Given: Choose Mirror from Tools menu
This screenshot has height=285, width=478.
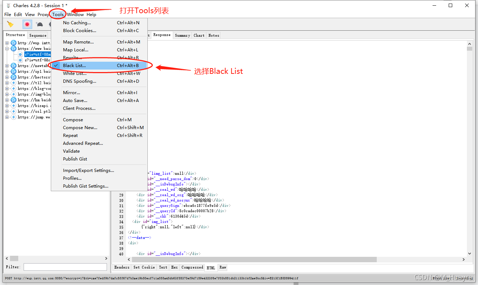Looking at the screenshot, I should click(99, 93).
